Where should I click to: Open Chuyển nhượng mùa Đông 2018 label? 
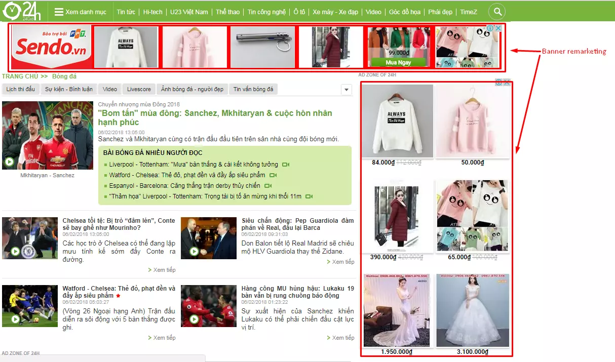(x=139, y=104)
